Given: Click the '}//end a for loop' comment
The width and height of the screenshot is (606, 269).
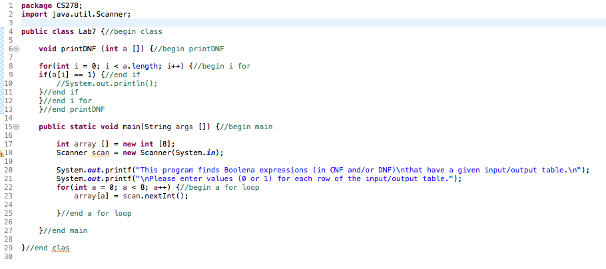Looking at the screenshot, I should click(x=94, y=213).
